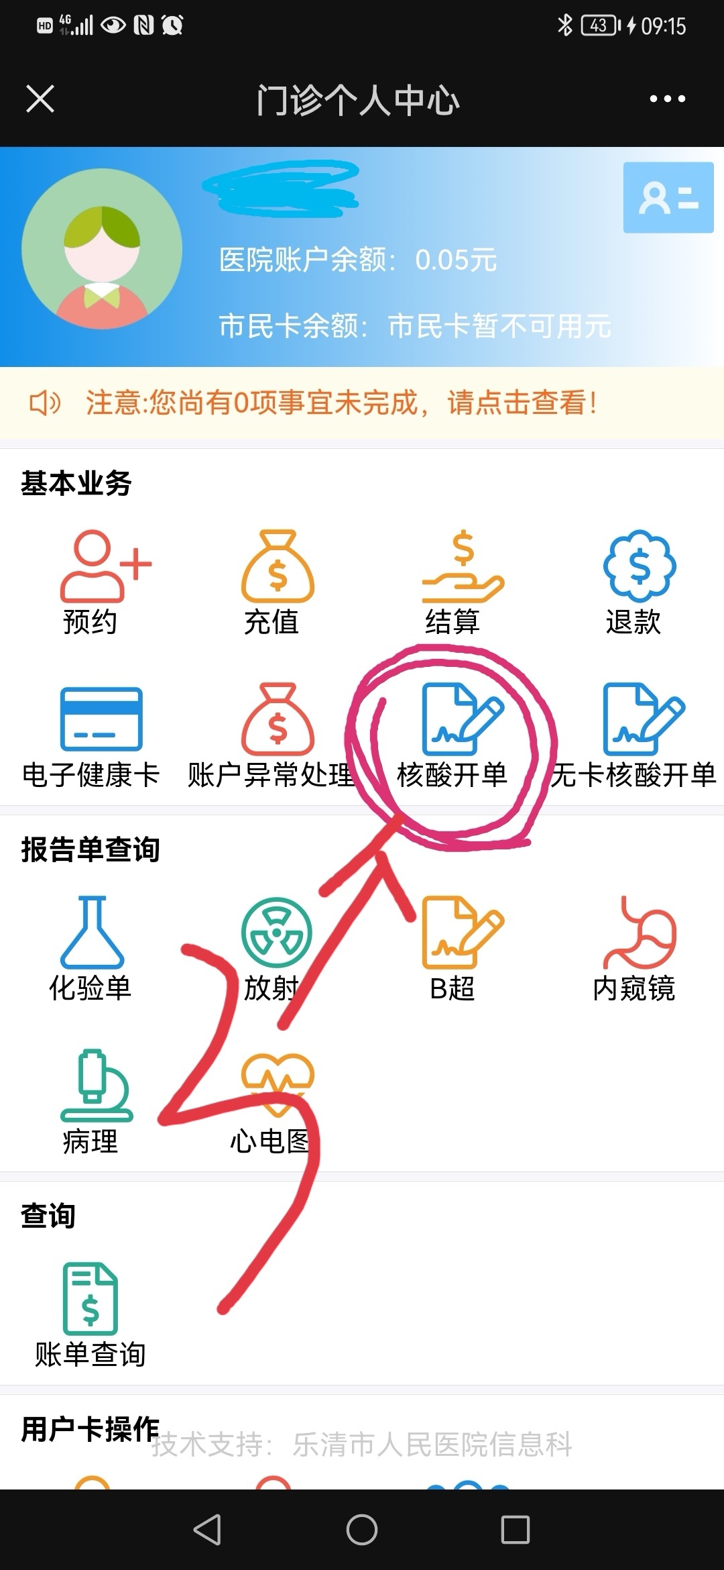
Task: Open the three-dot more menu
Action: point(667,99)
